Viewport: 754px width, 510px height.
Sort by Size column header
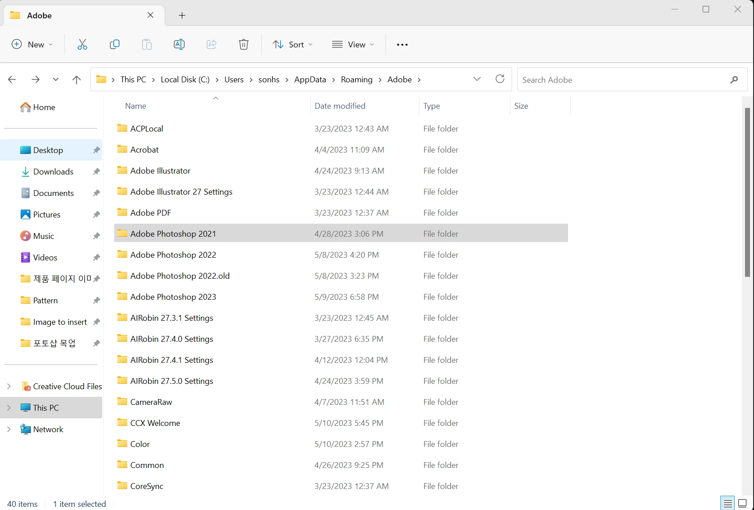(521, 106)
